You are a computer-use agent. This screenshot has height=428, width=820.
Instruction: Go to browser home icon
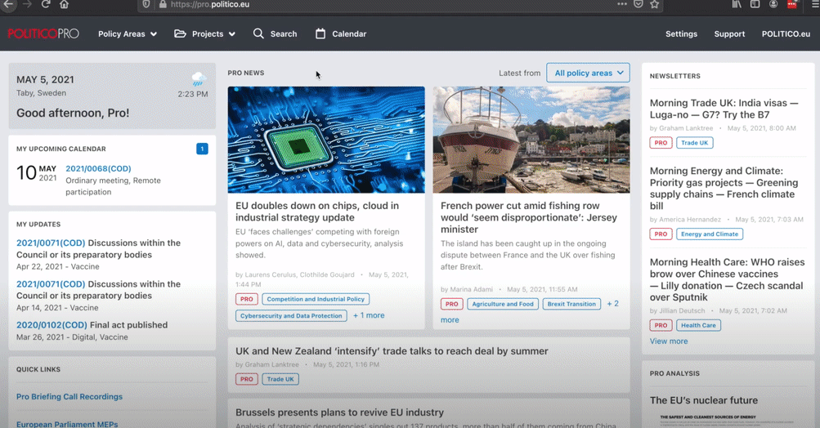(x=64, y=4)
